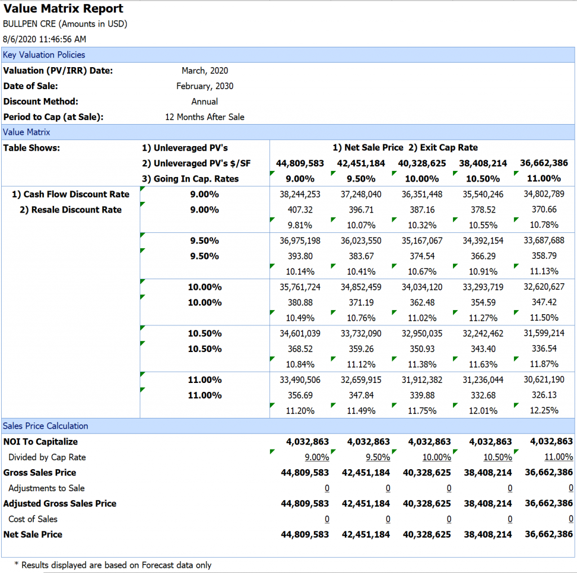577x573 pixels.
Task: Open the underlined 10.50% Divided by Cap Rate link
Action: click(498, 457)
